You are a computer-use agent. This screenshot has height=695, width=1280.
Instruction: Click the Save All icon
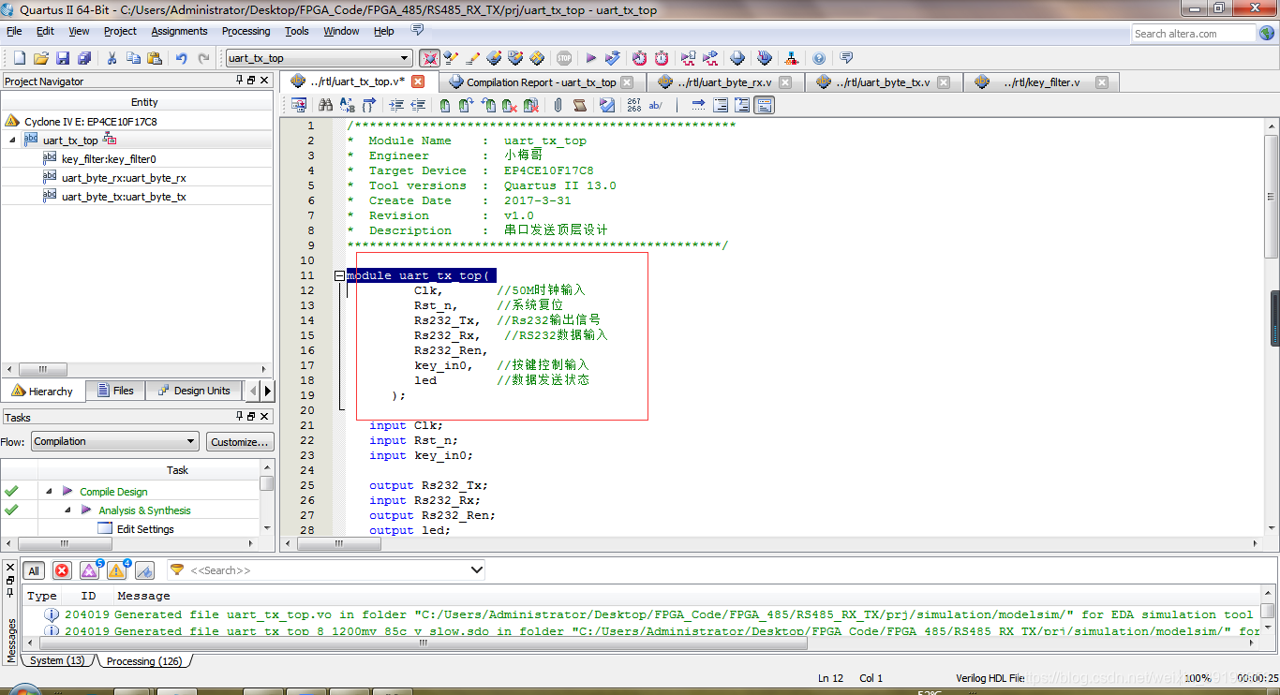tap(83, 58)
